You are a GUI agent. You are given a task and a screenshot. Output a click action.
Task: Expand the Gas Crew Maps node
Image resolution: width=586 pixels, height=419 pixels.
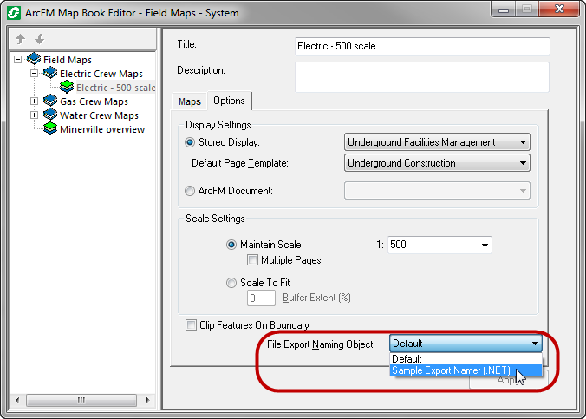coord(35,101)
